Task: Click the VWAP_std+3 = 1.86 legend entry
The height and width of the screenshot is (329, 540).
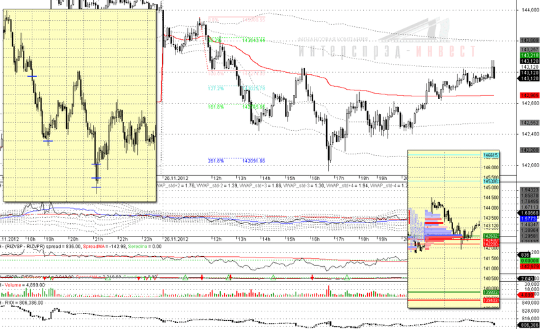Action: tap(261, 185)
